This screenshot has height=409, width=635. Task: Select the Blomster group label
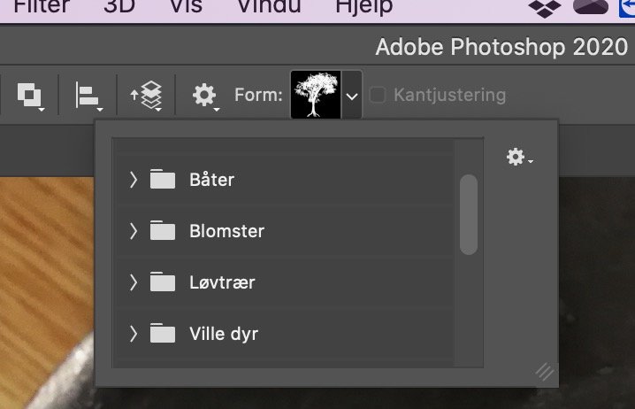(x=226, y=231)
